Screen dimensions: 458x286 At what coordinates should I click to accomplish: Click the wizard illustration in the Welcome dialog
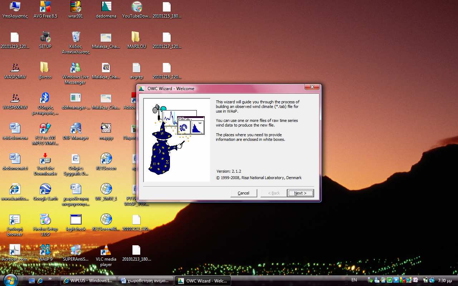[x=177, y=140]
